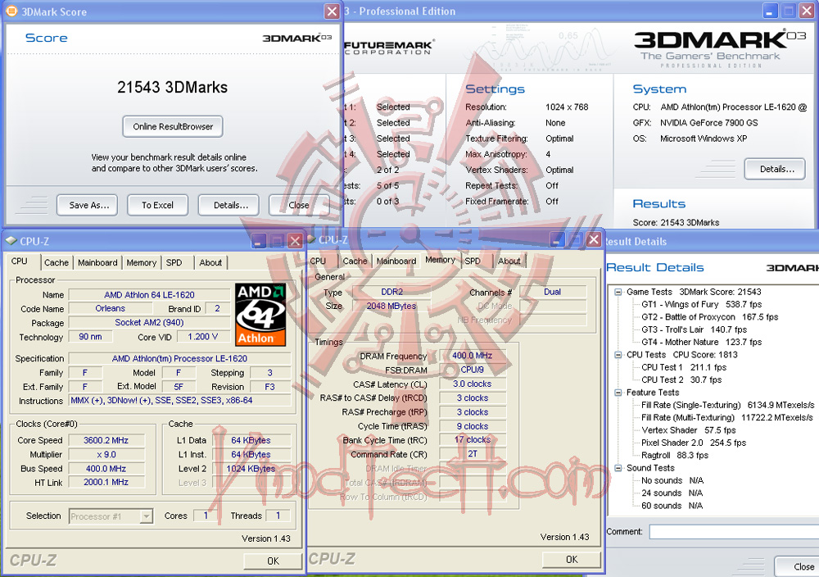The width and height of the screenshot is (819, 577).
Task: Click OK in the right CPU-Z window
Action: pyautogui.click(x=572, y=559)
